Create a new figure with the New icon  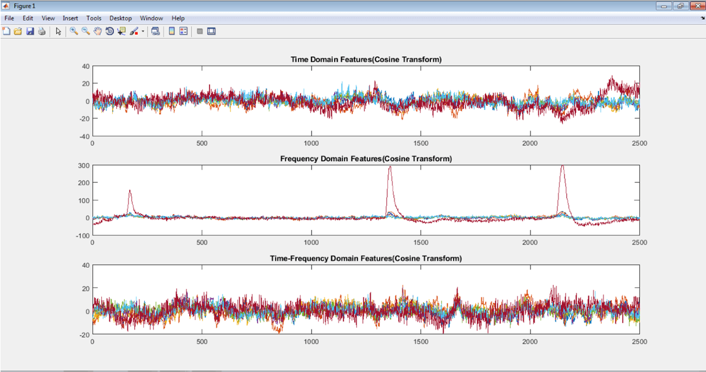[7, 31]
